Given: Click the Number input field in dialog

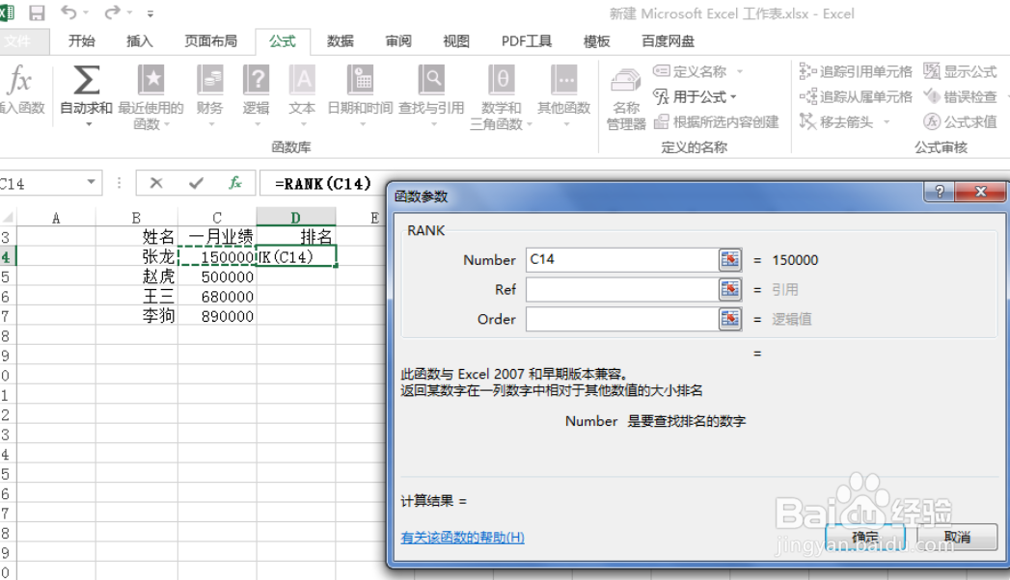Looking at the screenshot, I should point(622,260).
